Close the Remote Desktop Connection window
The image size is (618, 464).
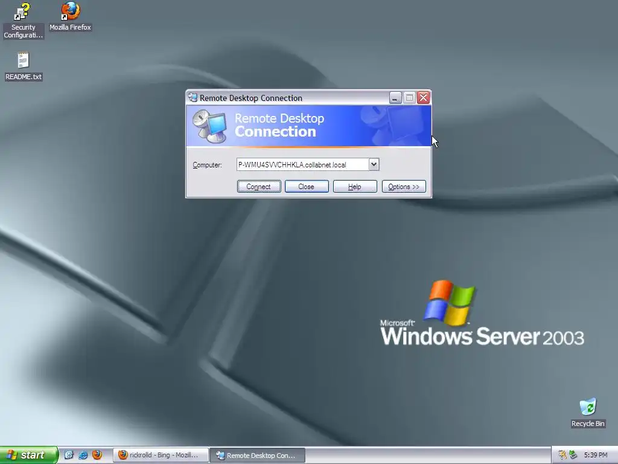[x=423, y=97]
